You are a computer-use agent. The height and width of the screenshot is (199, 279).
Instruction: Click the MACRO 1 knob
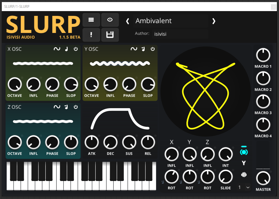(263, 55)
